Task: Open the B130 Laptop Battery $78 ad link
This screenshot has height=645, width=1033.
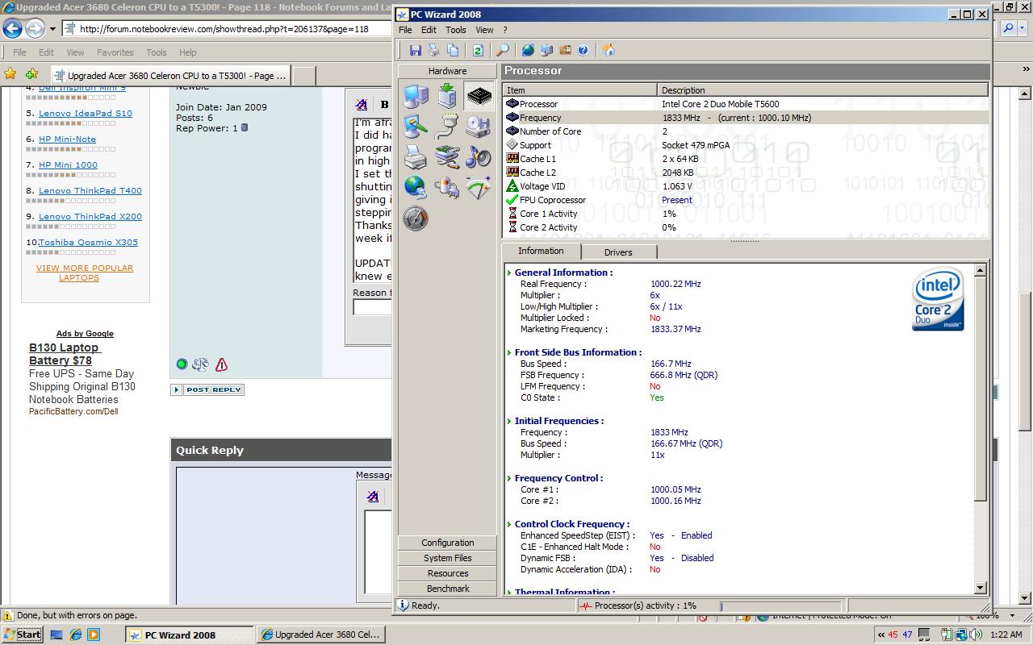Action: click(65, 354)
